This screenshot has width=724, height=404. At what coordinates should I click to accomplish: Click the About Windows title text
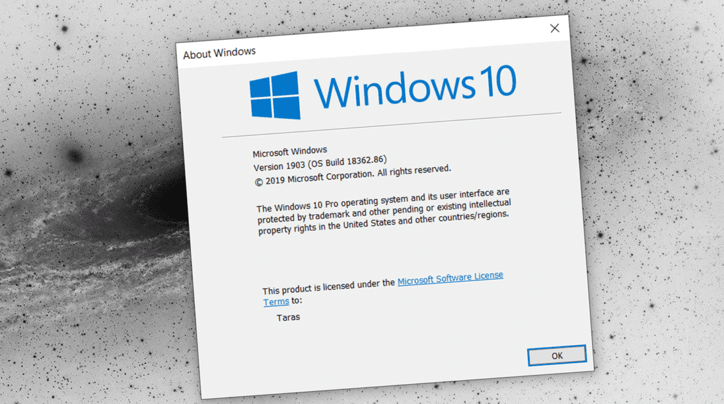219,53
